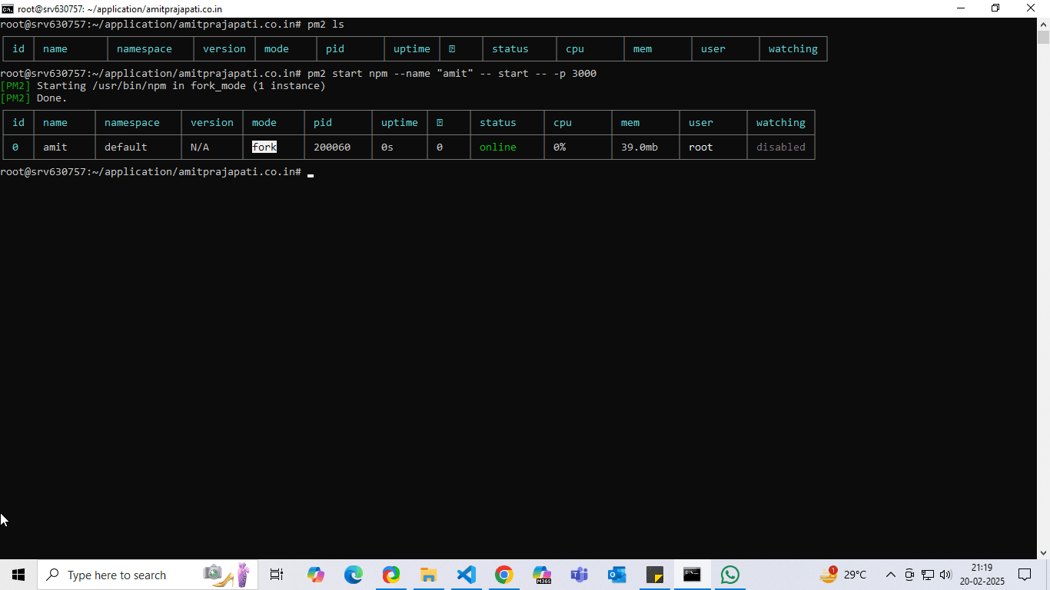
Task: Open WhatsApp from the taskbar
Action: 729,575
